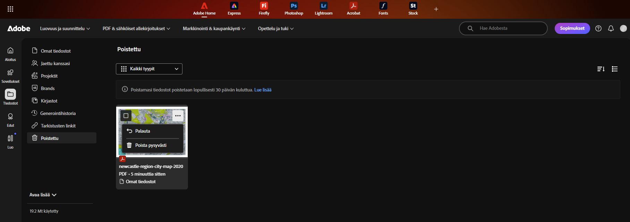Expand Opettelu ja tuki menu

pos(276,28)
